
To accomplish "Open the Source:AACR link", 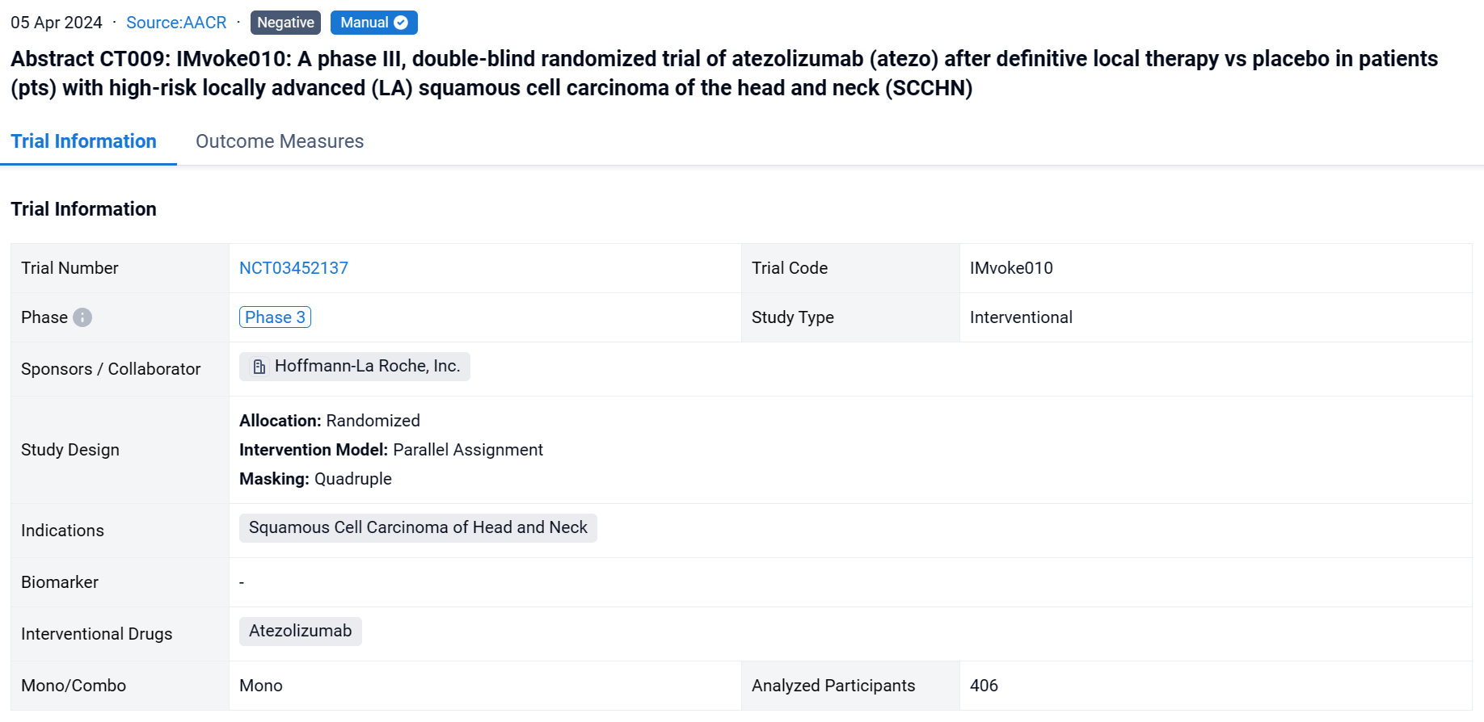I will coord(176,23).
